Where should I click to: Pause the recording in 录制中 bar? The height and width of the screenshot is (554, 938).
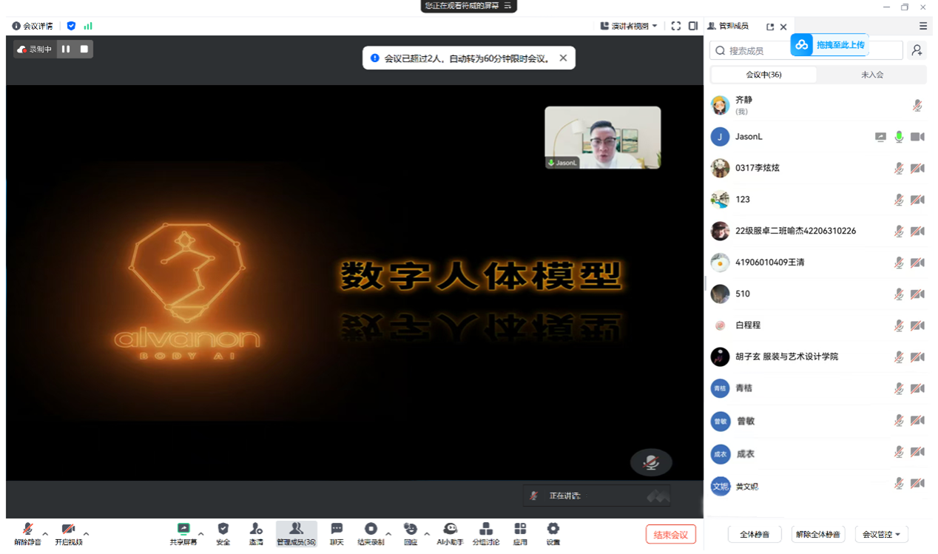tap(66, 50)
